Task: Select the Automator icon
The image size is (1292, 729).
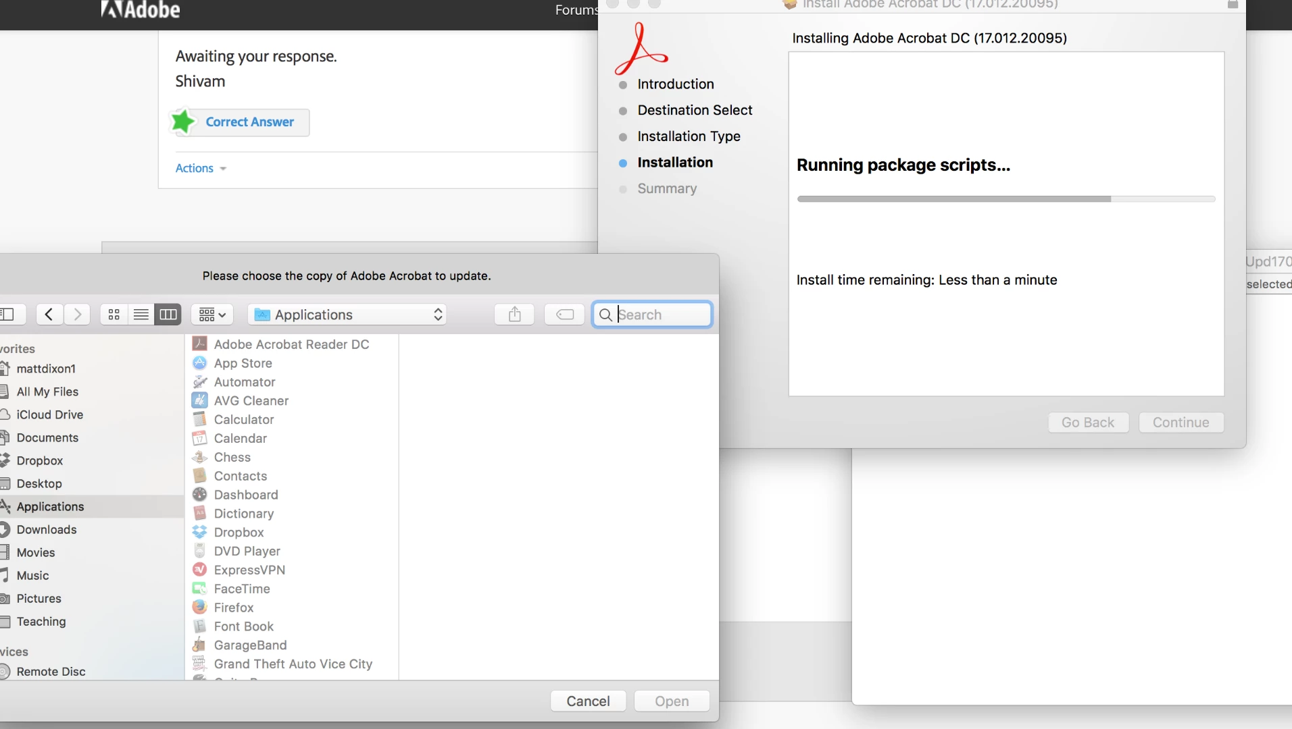Action: point(199,382)
